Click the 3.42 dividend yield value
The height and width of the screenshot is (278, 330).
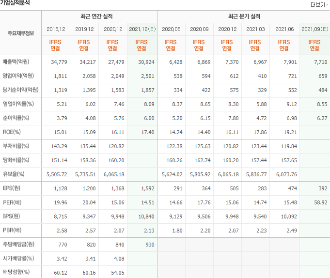(x=62, y=259)
